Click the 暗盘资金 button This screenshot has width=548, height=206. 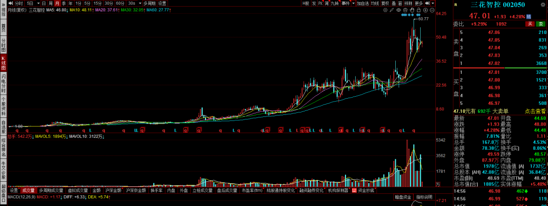[x=402, y=197]
